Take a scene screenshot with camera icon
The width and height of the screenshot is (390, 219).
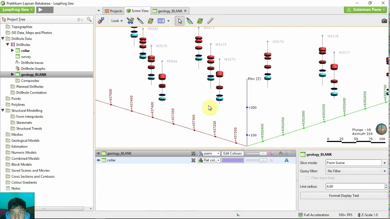point(384,21)
